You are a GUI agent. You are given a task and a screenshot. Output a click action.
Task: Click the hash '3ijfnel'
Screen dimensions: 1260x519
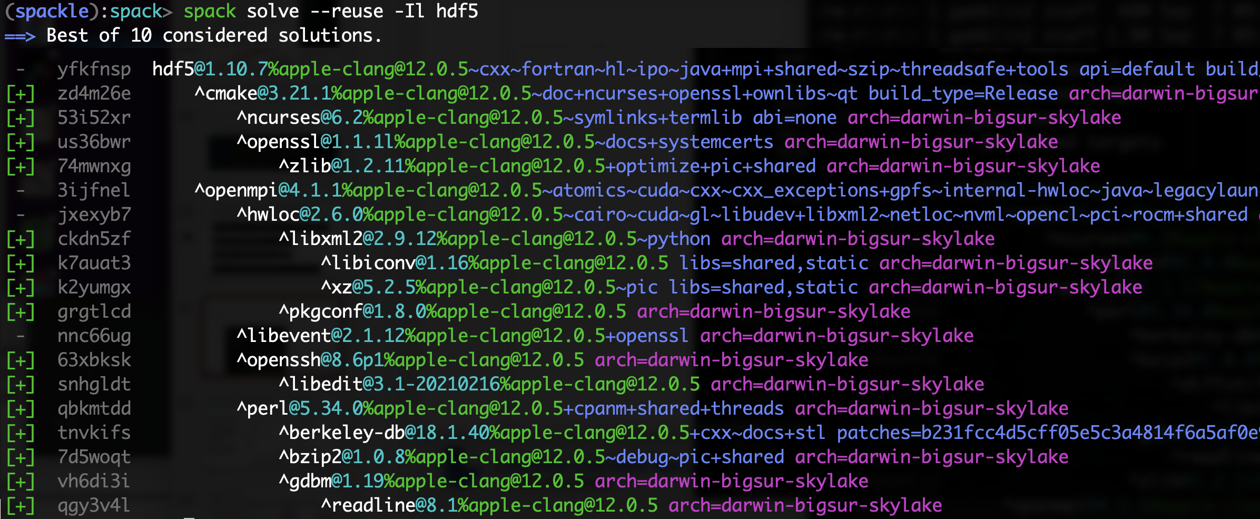(x=94, y=190)
